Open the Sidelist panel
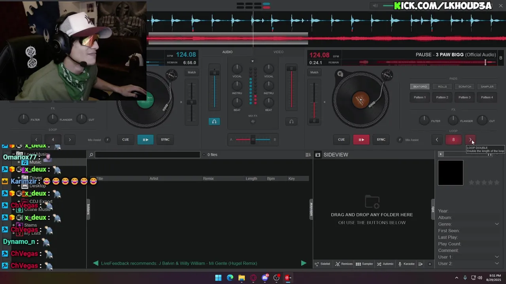The width and height of the screenshot is (506, 284). pos(322,264)
